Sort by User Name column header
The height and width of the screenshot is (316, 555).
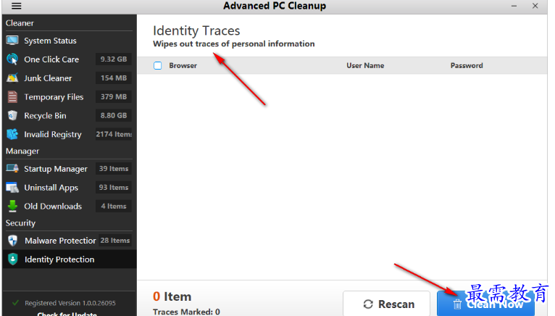coord(365,65)
